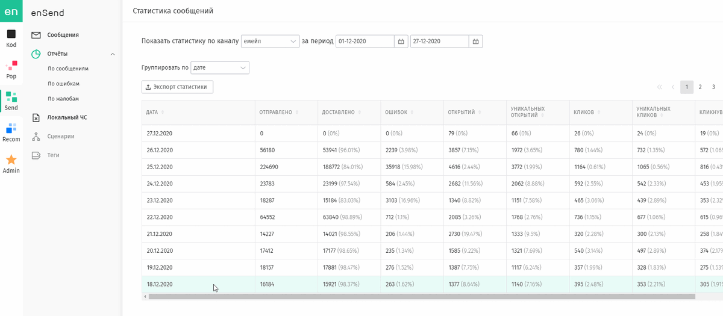This screenshot has width=723, height=316.
Task: Sort by Доставлено column arrows
Action: coord(360,113)
